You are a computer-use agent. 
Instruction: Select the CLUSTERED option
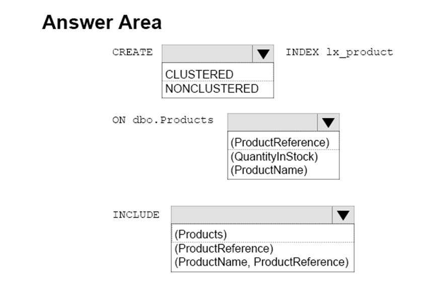199,75
